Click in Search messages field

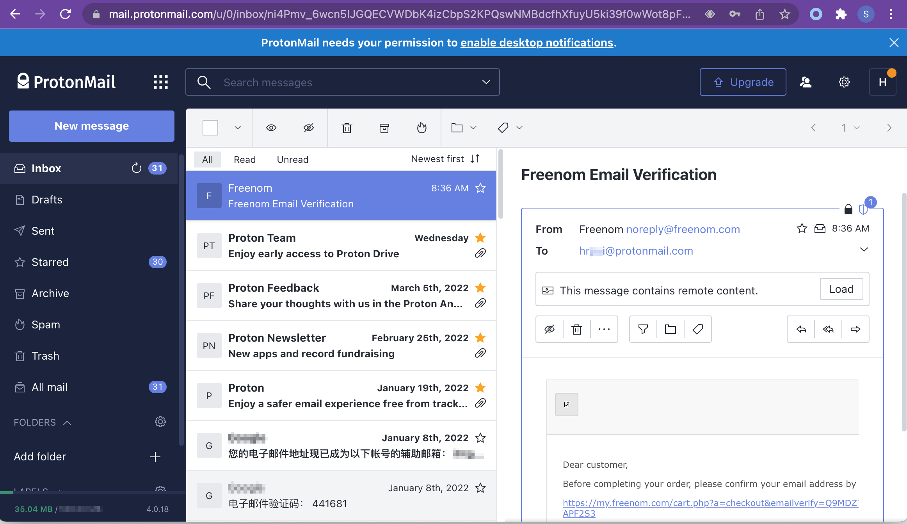click(x=343, y=82)
